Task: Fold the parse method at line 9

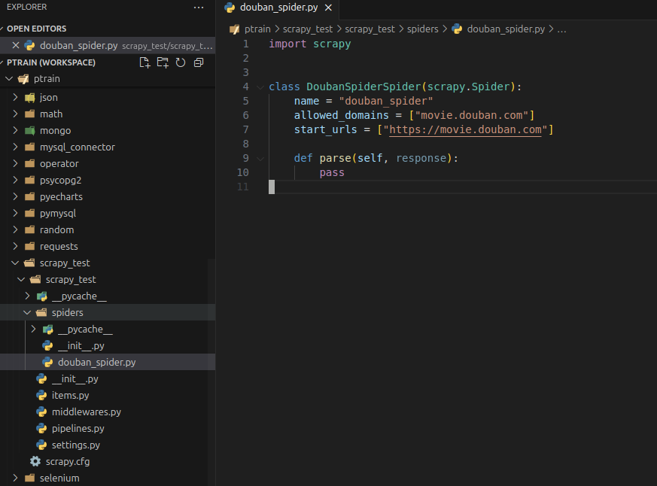Action: (x=260, y=158)
